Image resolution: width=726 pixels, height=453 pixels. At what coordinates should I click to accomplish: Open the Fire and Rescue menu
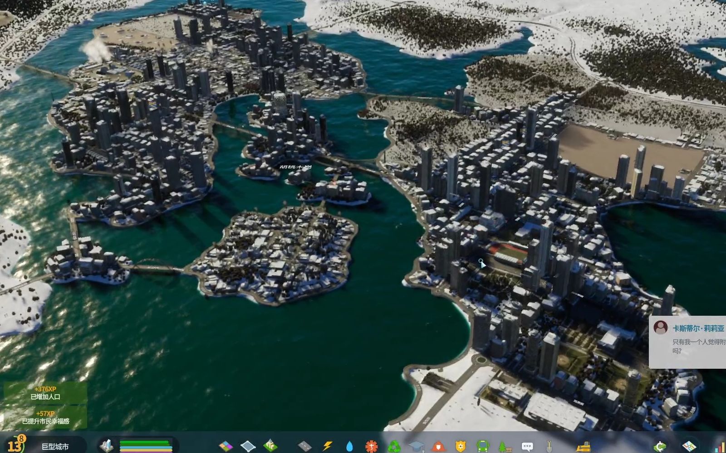pyautogui.click(x=438, y=446)
